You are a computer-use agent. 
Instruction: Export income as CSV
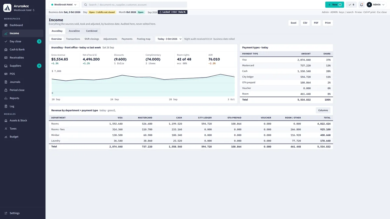pos(305,23)
